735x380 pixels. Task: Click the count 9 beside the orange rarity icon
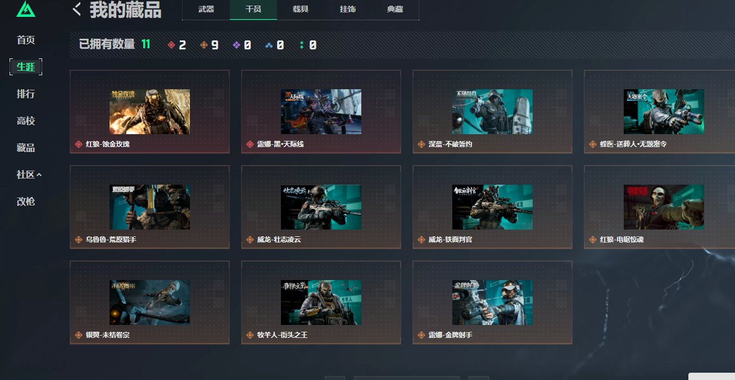(215, 45)
